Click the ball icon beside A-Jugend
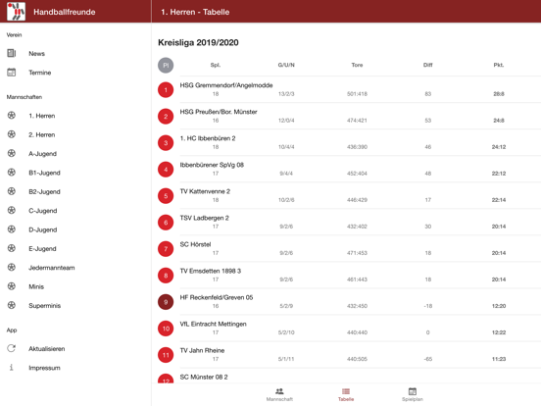 tap(12, 153)
